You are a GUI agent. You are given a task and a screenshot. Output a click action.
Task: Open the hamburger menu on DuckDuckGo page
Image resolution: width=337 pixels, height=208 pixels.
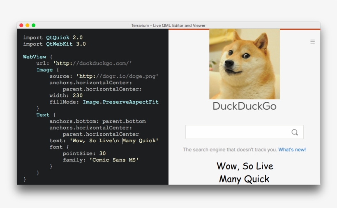pyautogui.click(x=312, y=42)
